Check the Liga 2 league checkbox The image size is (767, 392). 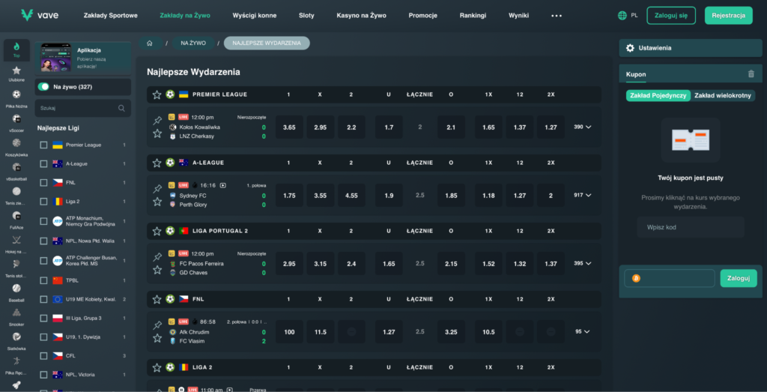coord(44,201)
